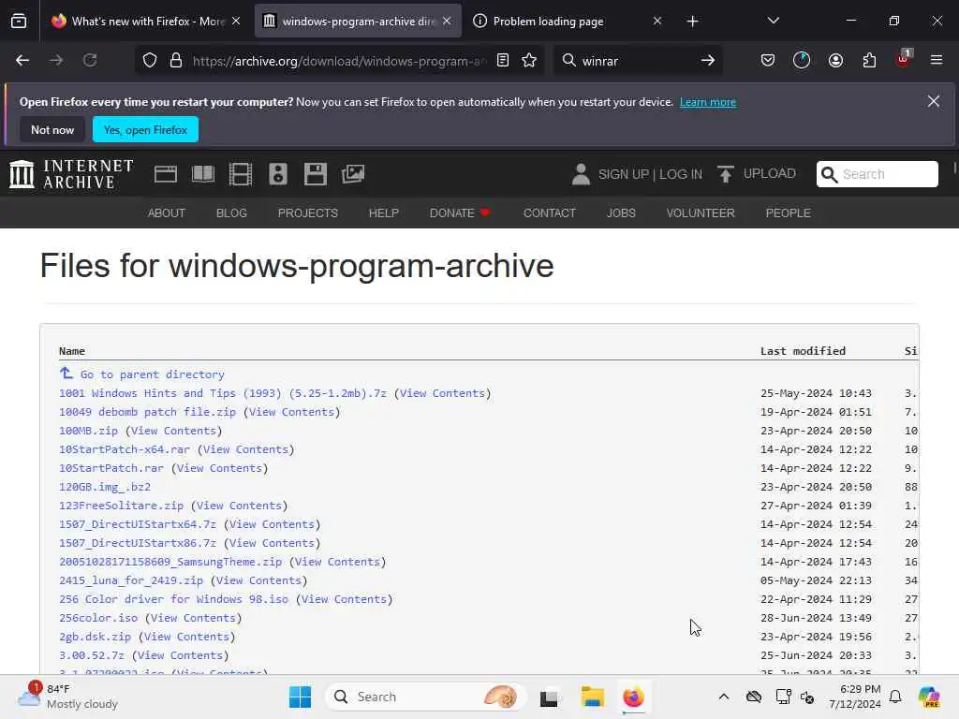Download 100MB.zip file link

coord(88,431)
